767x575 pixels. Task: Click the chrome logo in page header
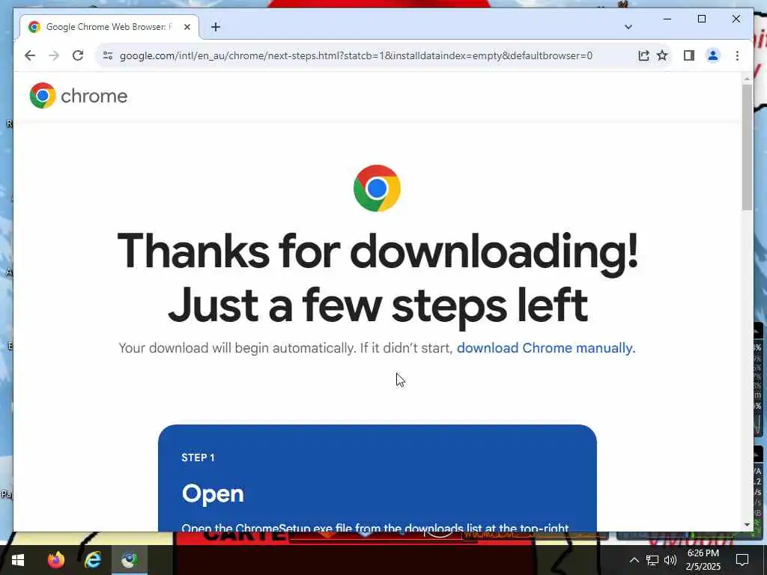(x=78, y=96)
